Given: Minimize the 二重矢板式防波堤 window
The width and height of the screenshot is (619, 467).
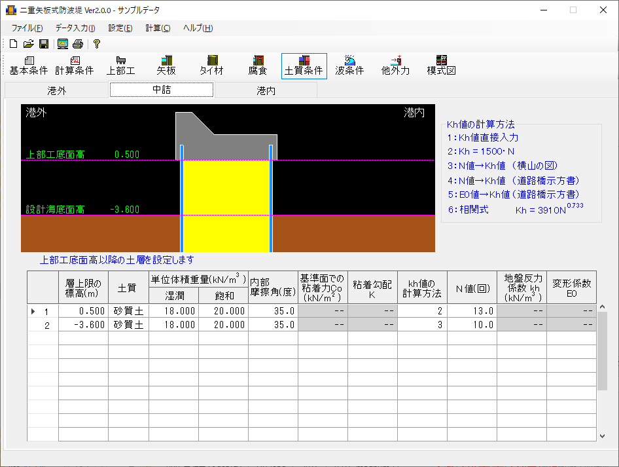Looking at the screenshot, I should (x=544, y=10).
